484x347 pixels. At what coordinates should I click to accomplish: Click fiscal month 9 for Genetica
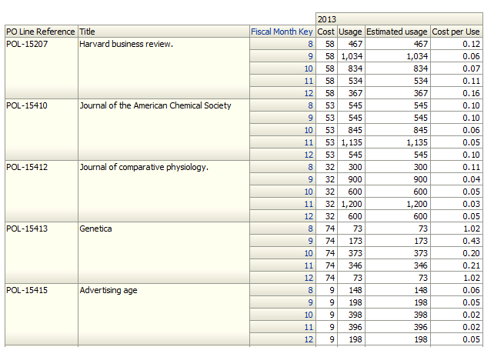[282, 241]
